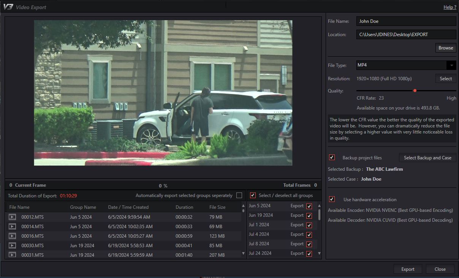Select file name 00031.MTS
This screenshot has width=459, height=278.
(x=32, y=255)
